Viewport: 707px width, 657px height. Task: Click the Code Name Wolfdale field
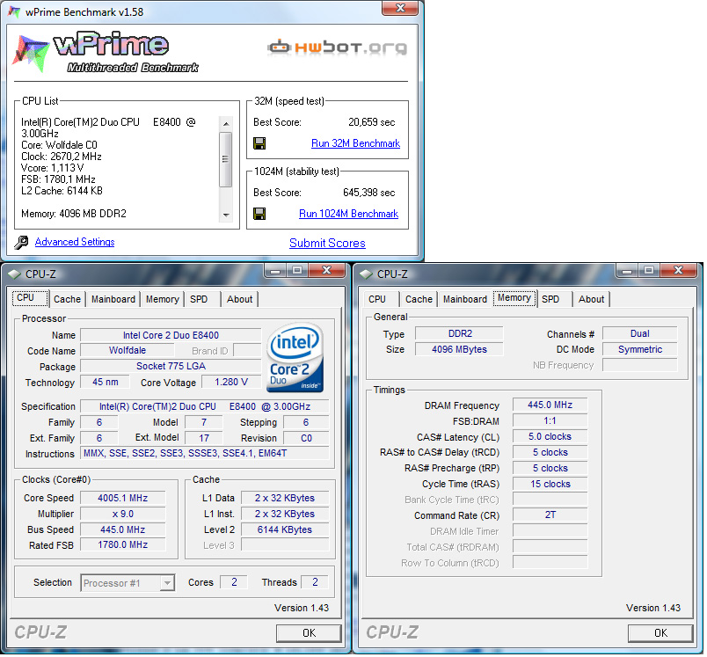128,350
